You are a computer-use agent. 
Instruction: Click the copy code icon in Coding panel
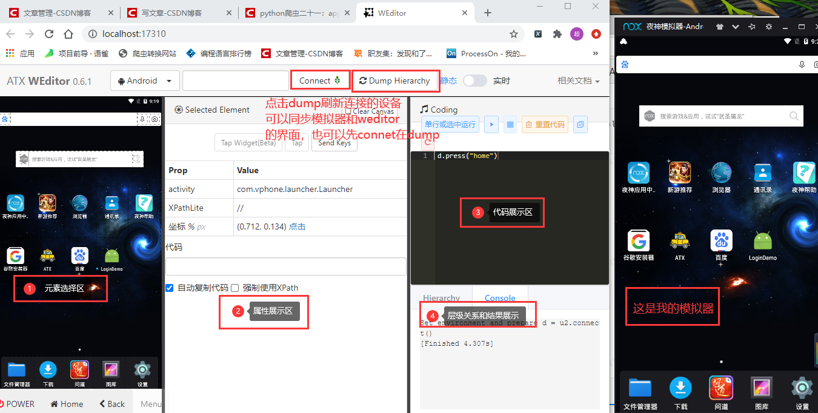point(580,124)
